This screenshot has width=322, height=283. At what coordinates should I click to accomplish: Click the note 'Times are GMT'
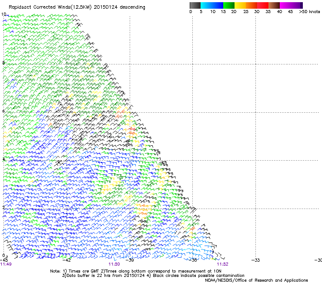click(x=84, y=271)
